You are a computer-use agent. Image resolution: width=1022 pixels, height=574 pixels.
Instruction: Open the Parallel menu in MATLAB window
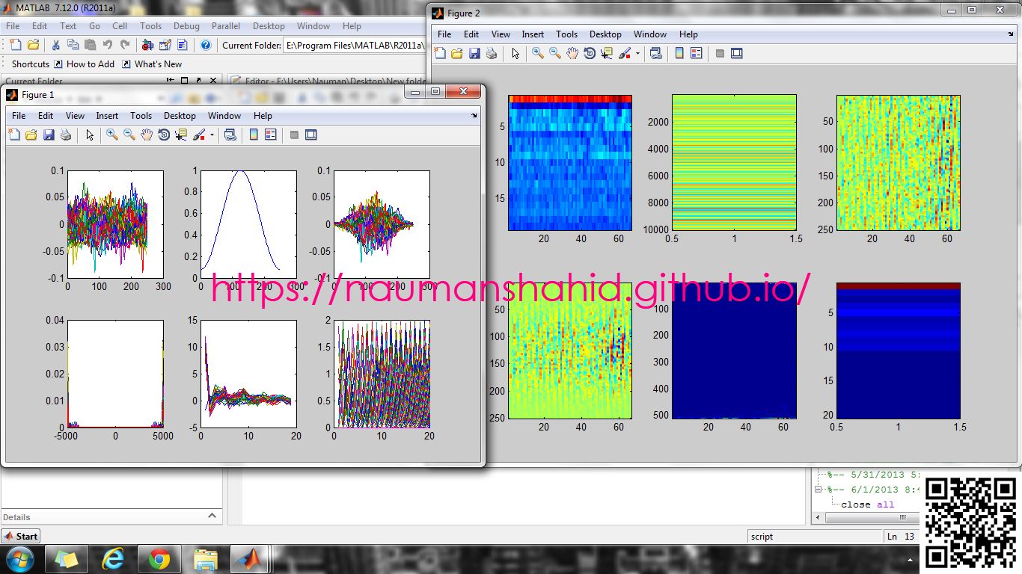pyautogui.click(x=226, y=26)
